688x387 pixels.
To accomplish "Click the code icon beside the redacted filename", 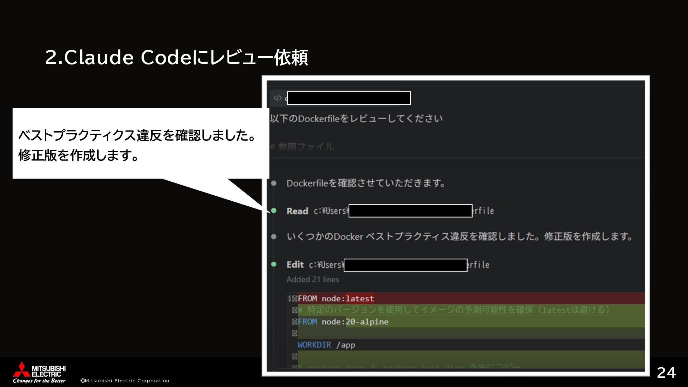I will point(277,98).
